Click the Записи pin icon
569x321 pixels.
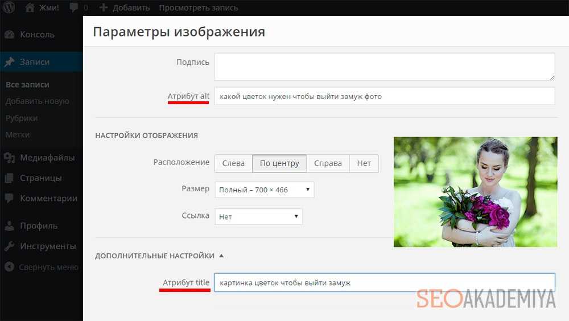10,61
